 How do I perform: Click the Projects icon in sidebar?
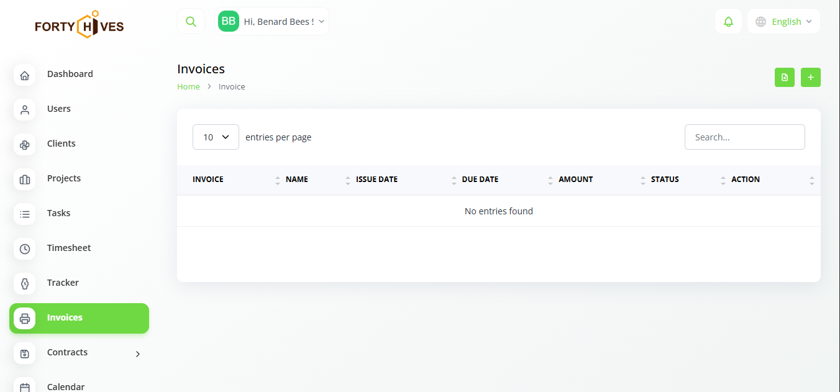(25, 180)
